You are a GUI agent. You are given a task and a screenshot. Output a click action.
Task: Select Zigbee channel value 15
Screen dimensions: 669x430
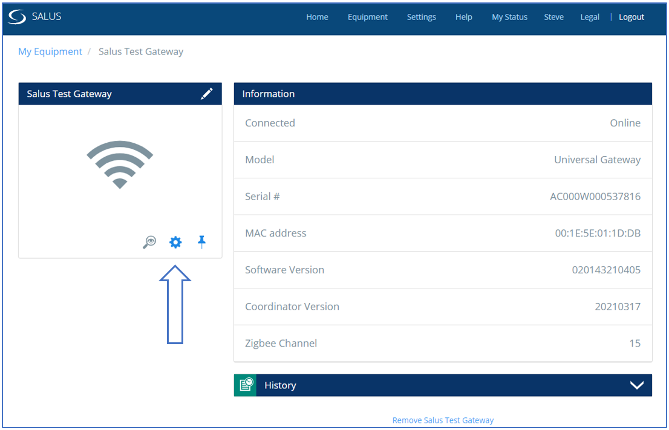pos(635,343)
